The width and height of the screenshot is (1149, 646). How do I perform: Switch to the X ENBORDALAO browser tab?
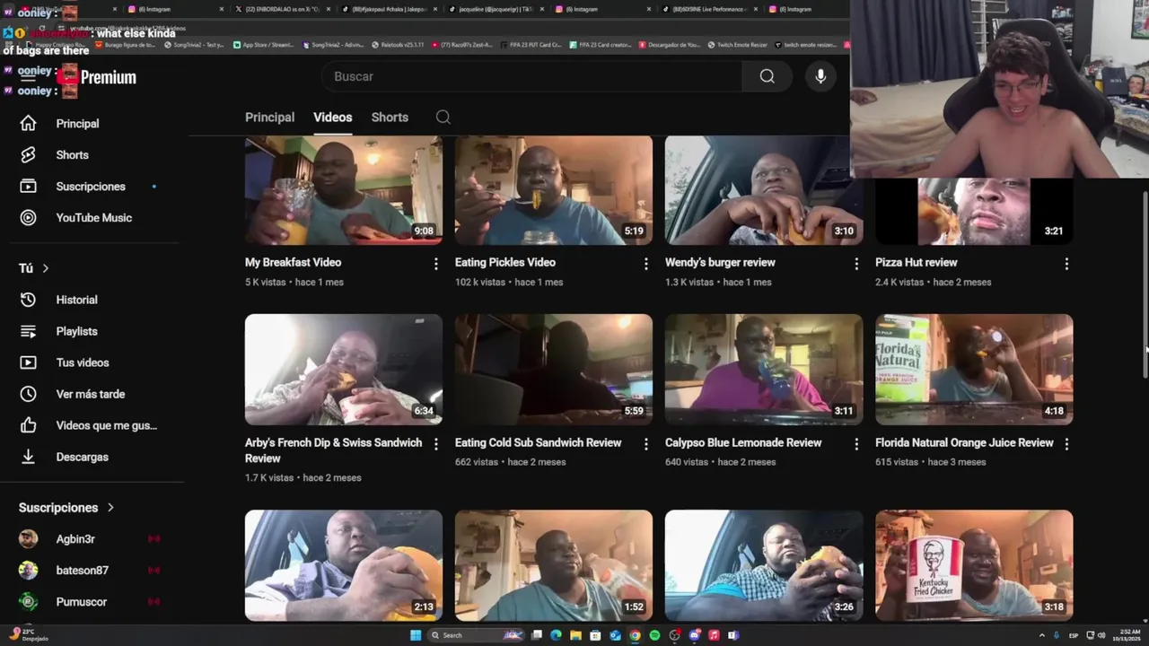point(283,9)
